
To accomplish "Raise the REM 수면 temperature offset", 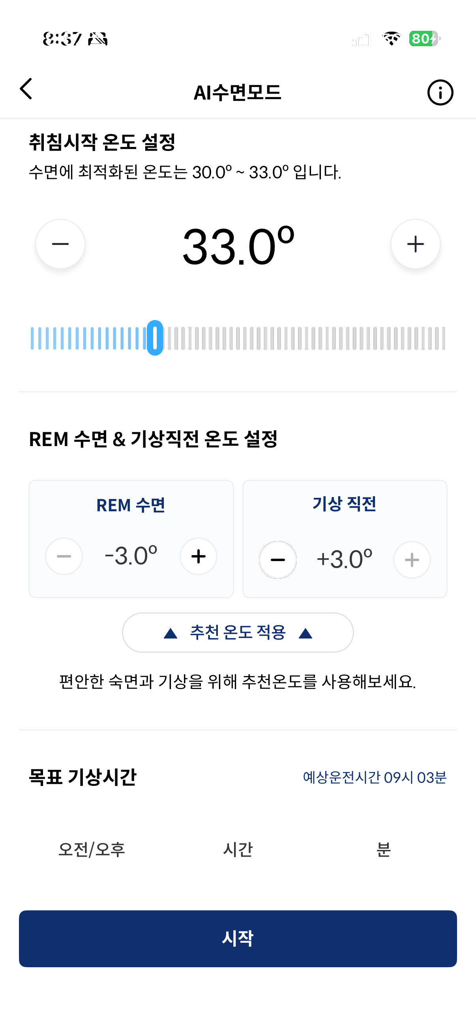I will pos(198,556).
